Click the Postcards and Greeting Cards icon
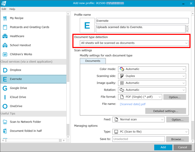Screen dimensions: 195x152 click(x=5, y=27)
